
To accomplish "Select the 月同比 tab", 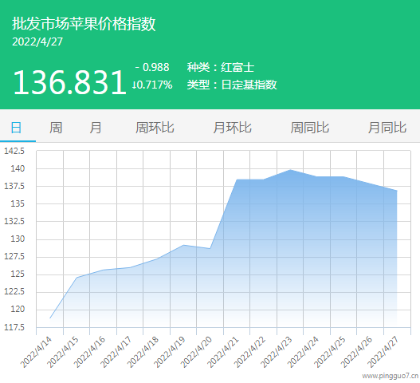I will [x=387, y=128].
